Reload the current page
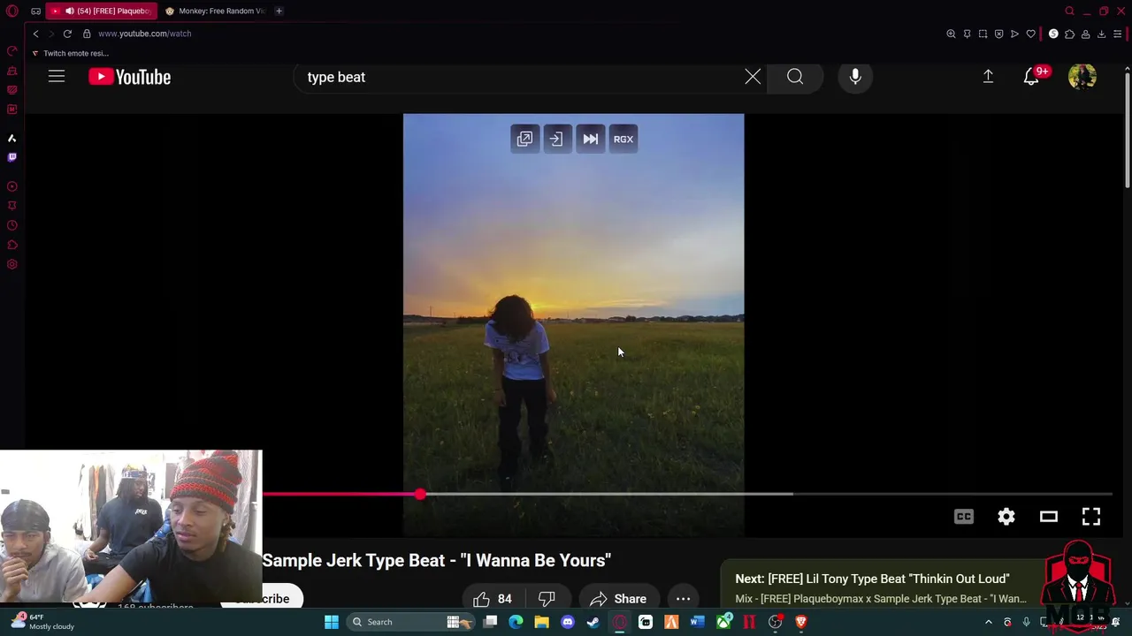1132x636 pixels. (x=67, y=34)
